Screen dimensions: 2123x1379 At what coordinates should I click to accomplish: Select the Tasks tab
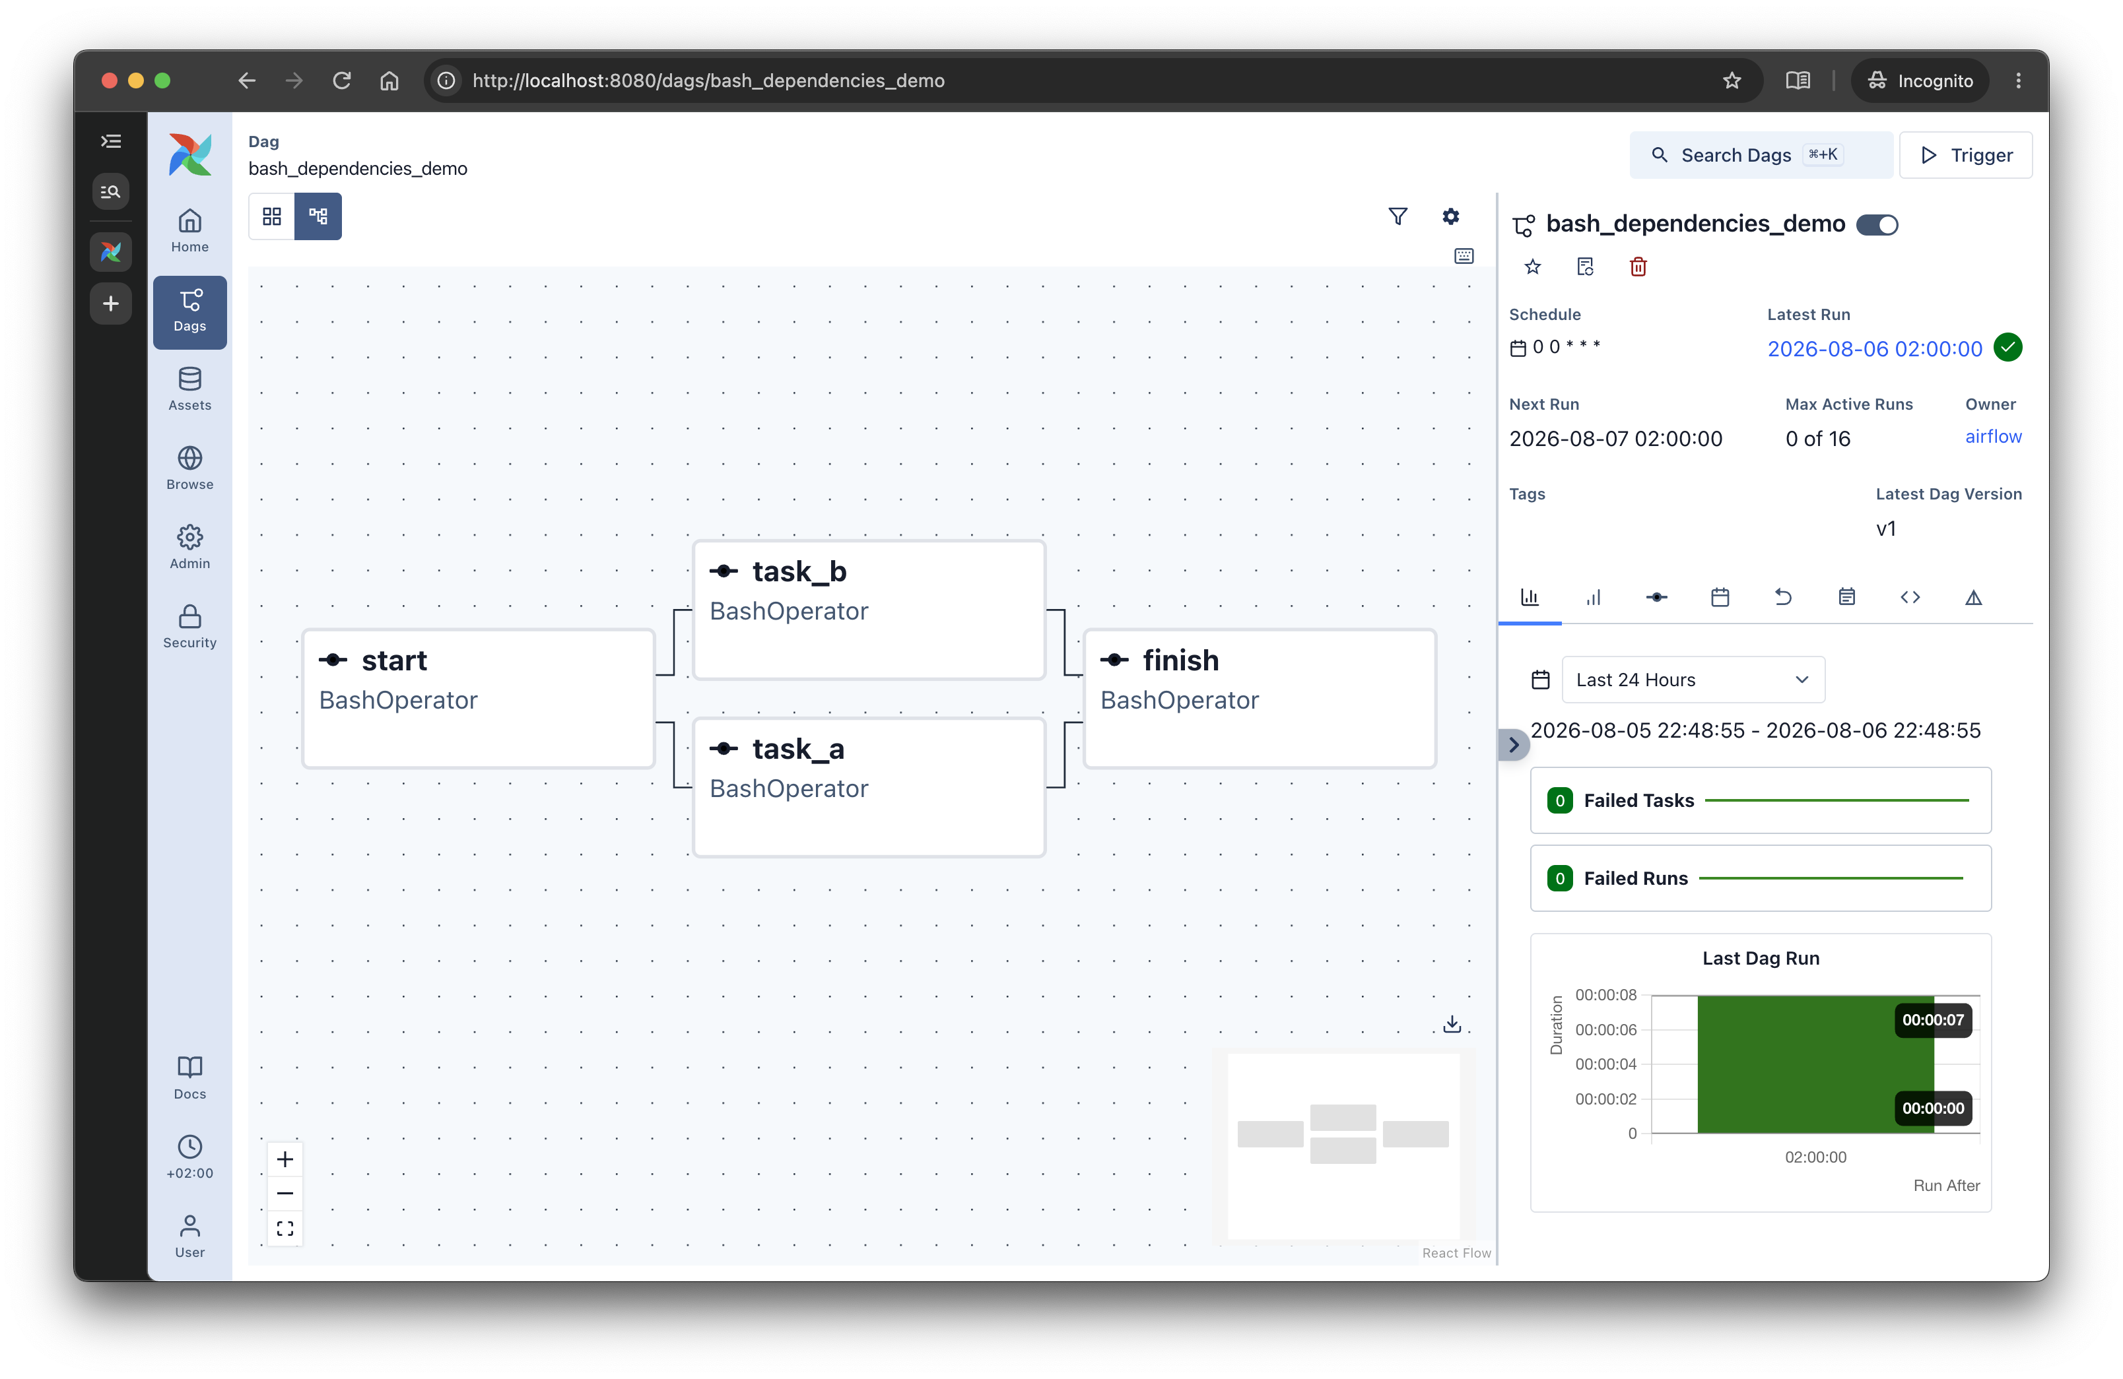click(1656, 597)
